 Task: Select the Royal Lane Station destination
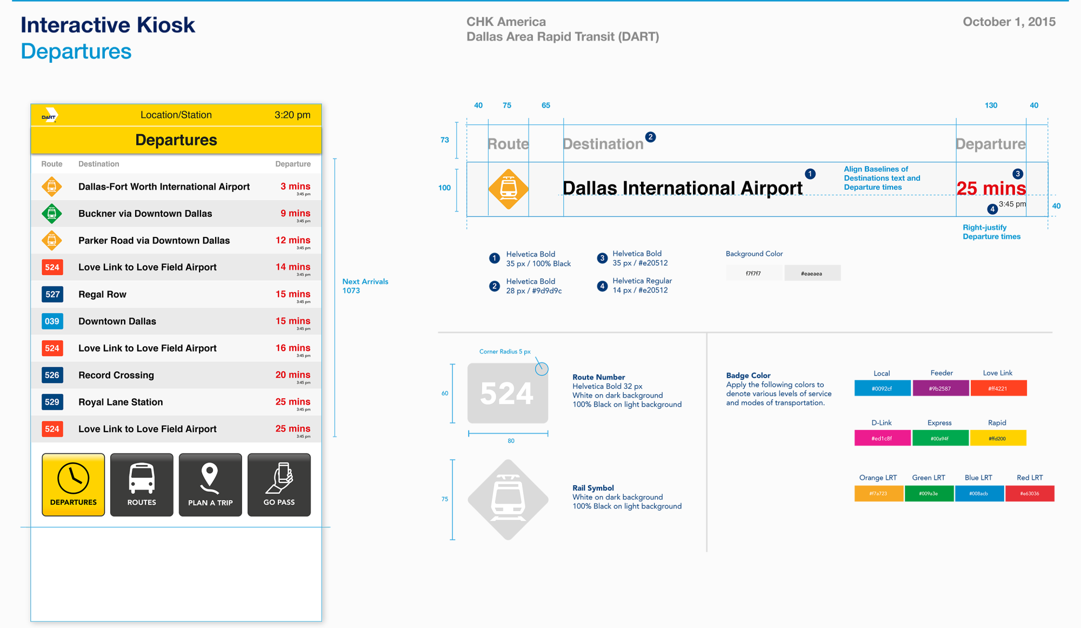pyautogui.click(x=121, y=402)
